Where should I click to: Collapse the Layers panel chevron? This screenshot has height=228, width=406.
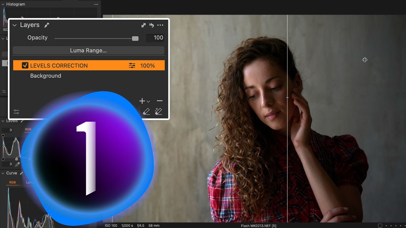pyautogui.click(x=15, y=25)
